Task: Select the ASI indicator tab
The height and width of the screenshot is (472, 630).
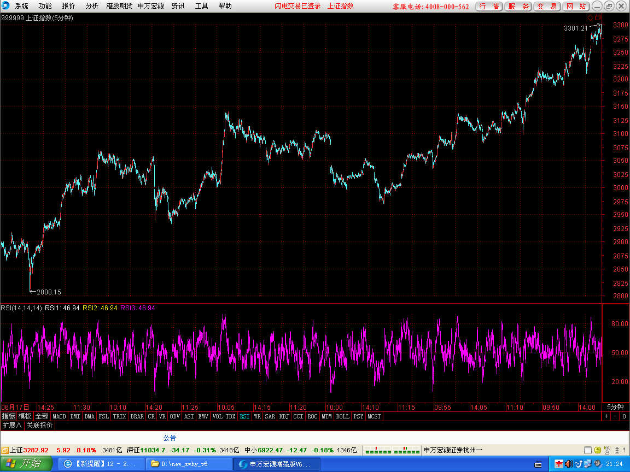Action: [x=189, y=416]
